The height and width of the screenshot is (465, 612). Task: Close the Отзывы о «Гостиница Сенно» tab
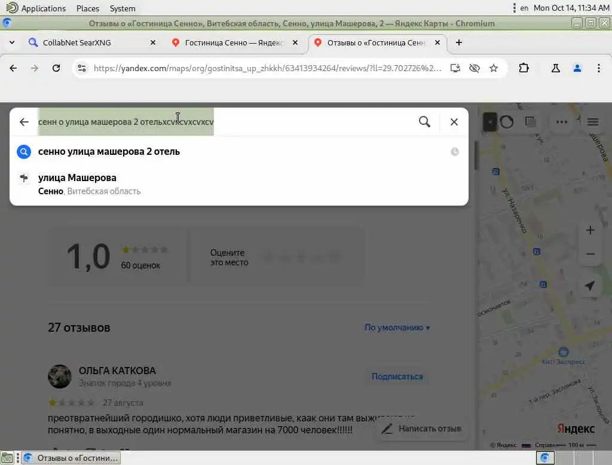[x=437, y=42]
